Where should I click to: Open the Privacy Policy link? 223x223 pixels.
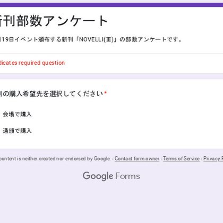pyautogui.click(x=213, y=159)
